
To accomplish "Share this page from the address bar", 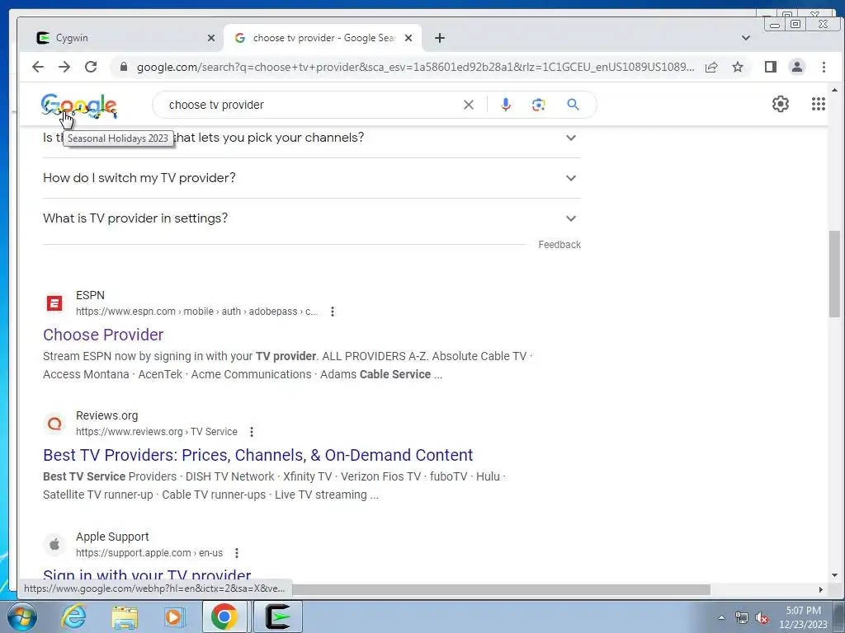I will tap(711, 67).
